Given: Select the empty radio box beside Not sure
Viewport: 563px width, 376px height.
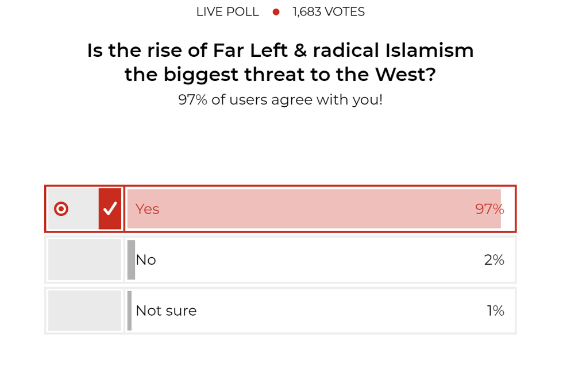Looking at the screenshot, I should [84, 311].
